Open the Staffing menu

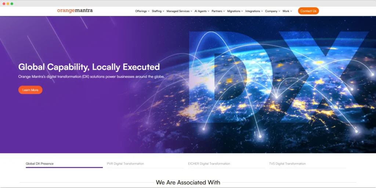click(158, 11)
